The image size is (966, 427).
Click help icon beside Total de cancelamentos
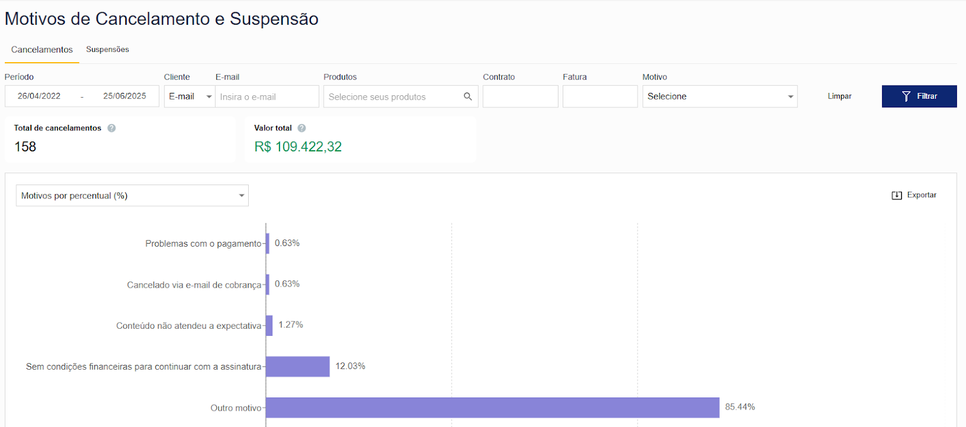112,128
